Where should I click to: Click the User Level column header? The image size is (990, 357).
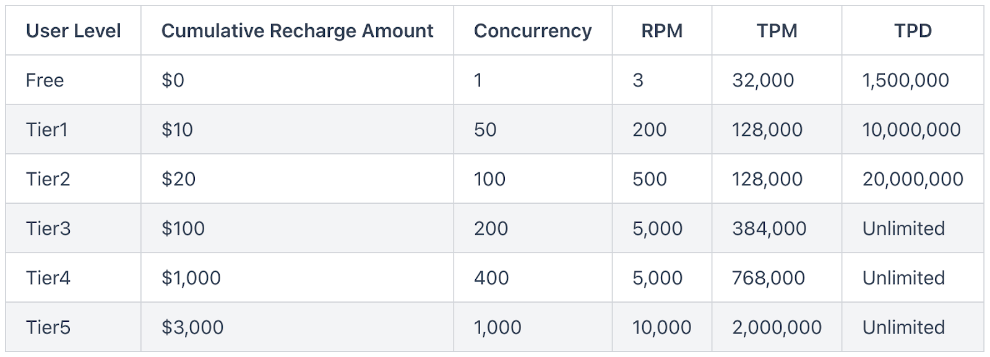(x=74, y=31)
